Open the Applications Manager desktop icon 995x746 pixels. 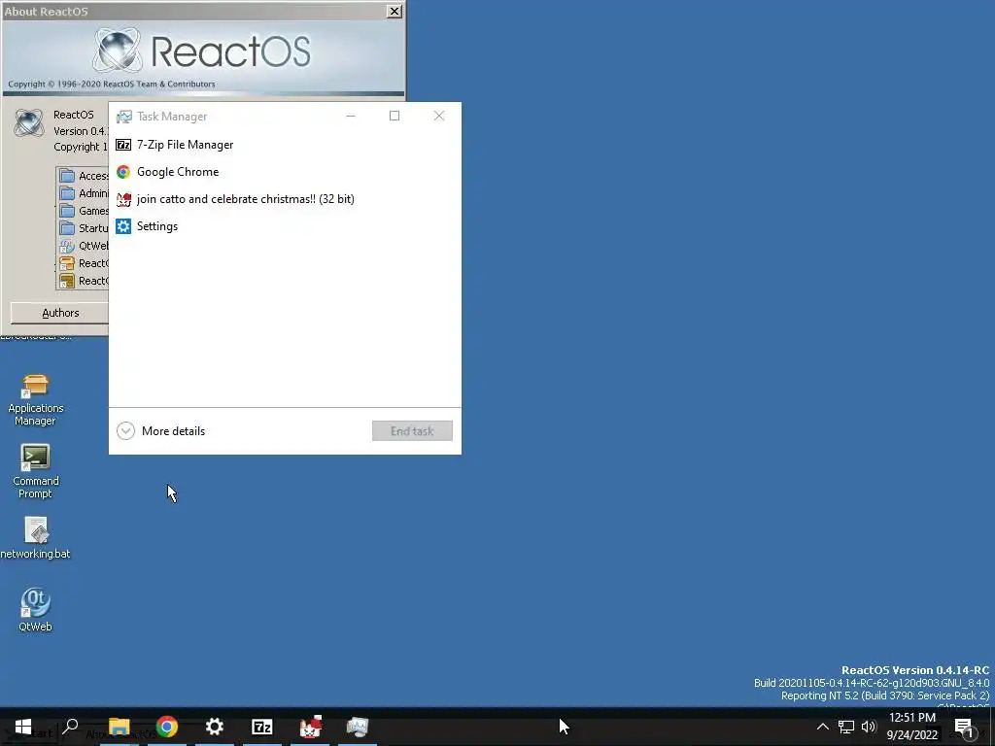point(36,399)
